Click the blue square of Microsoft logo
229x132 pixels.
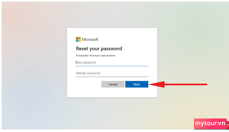[77, 41]
